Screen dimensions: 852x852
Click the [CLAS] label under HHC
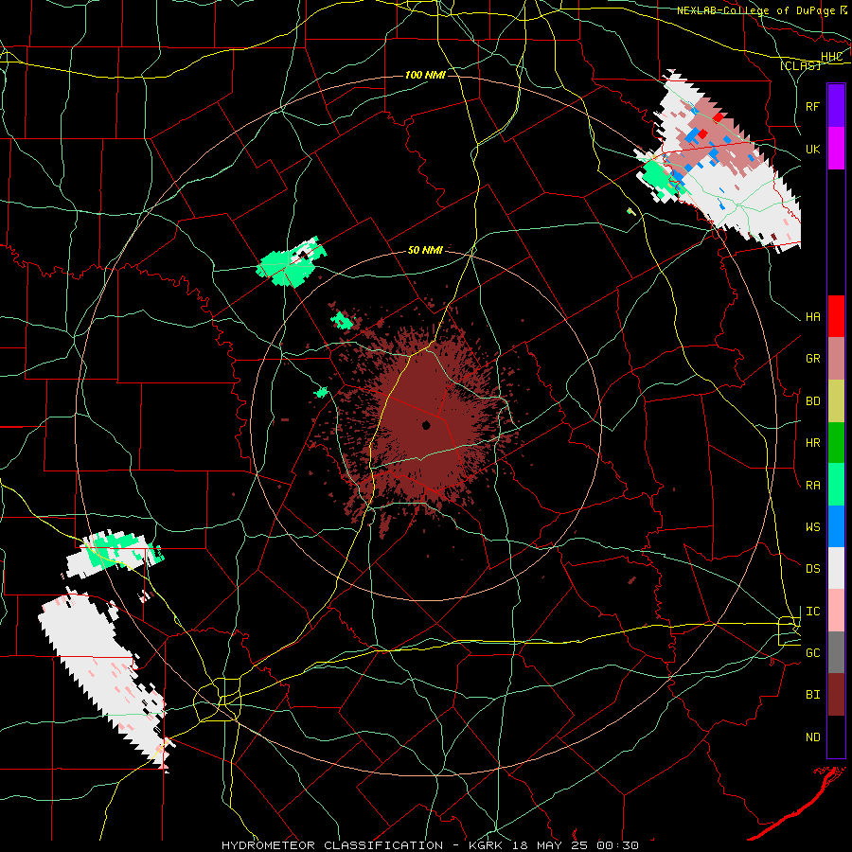click(x=800, y=65)
